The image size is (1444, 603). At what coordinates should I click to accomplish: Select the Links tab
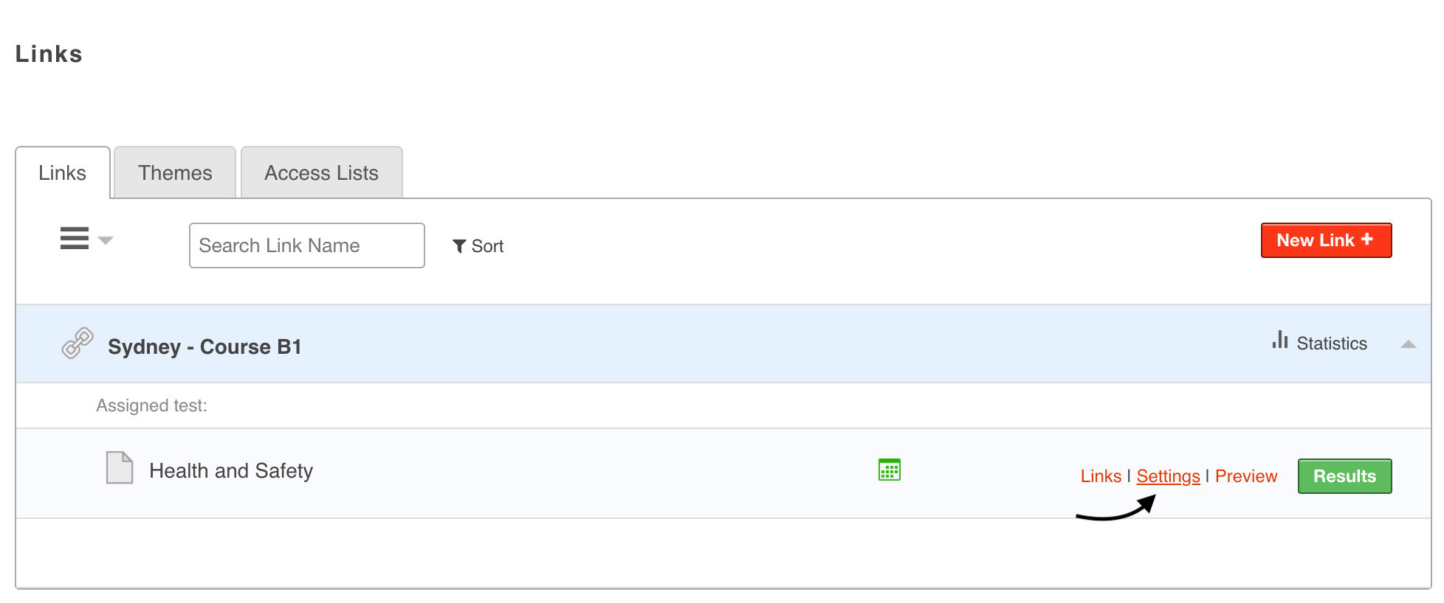[63, 173]
